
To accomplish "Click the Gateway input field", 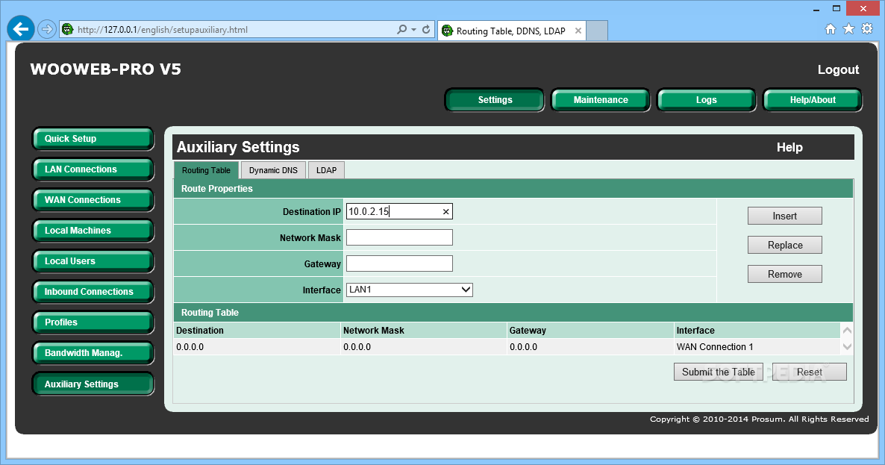I will pos(399,263).
